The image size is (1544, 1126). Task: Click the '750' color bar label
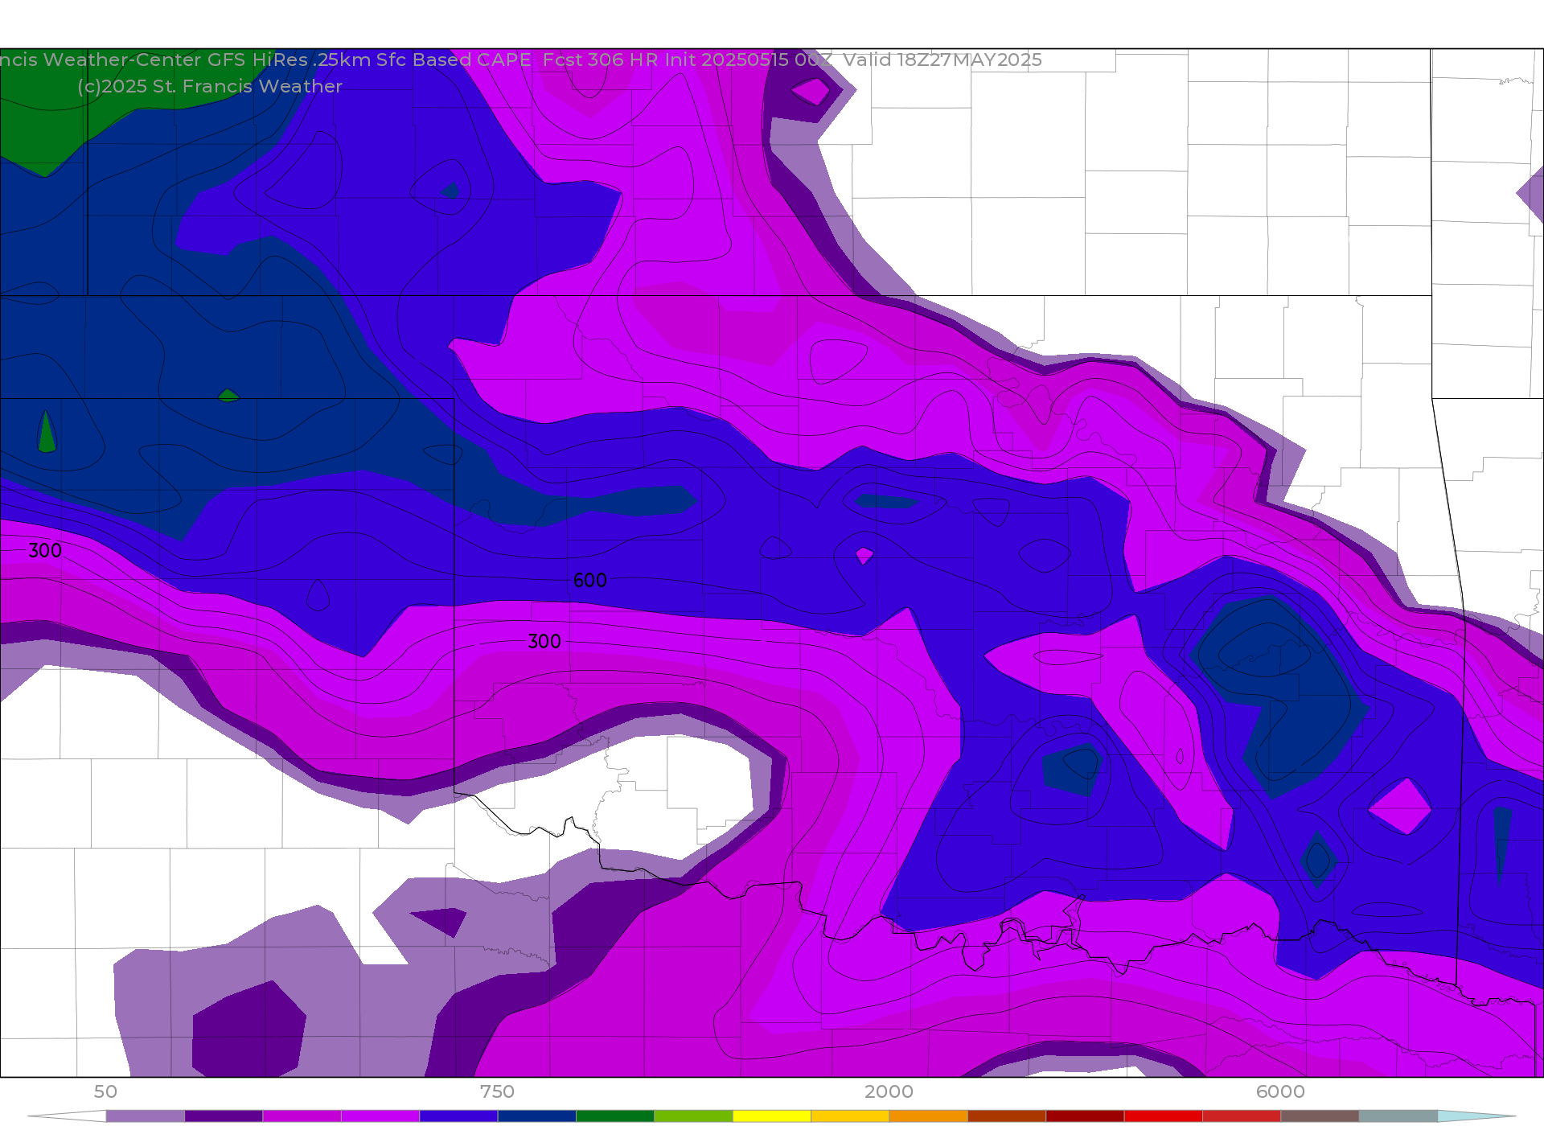497,1091
